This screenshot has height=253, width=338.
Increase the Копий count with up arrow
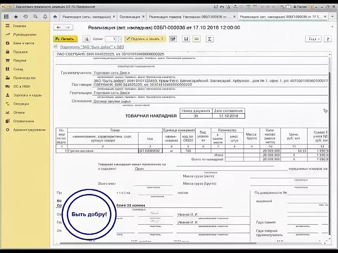click(x=119, y=38)
